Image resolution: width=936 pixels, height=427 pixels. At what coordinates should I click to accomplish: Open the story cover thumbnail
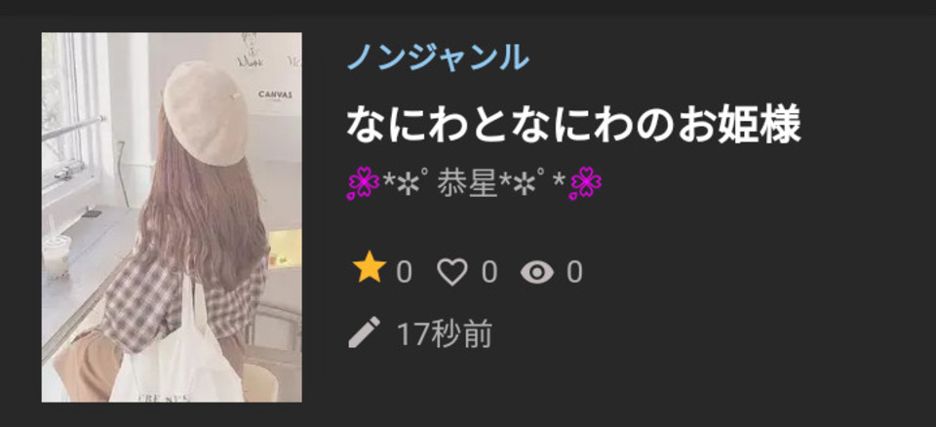(x=172, y=217)
